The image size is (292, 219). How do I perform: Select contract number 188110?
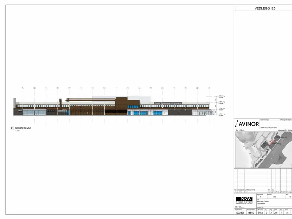tap(251, 213)
